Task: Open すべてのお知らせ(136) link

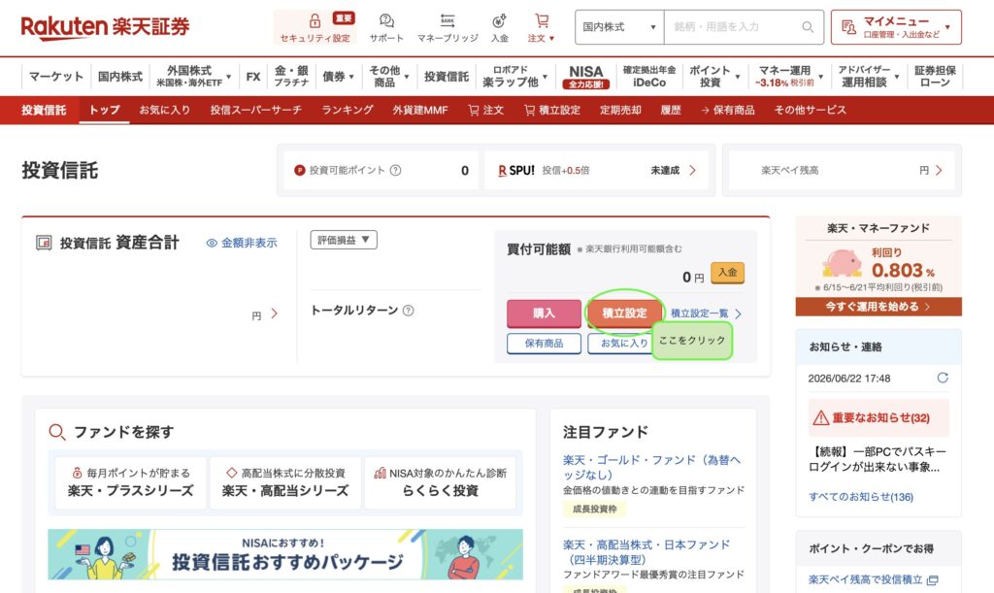Action: click(x=861, y=497)
